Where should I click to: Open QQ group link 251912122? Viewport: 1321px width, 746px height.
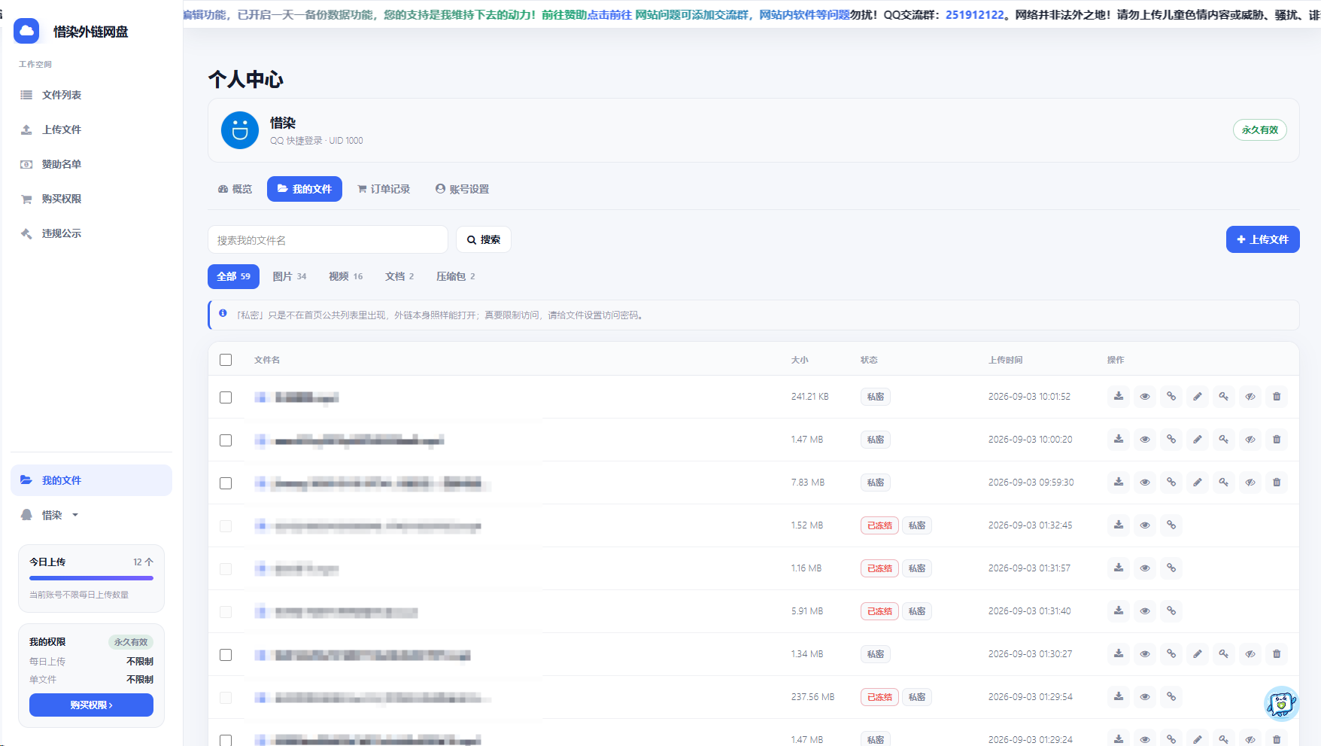(x=975, y=14)
